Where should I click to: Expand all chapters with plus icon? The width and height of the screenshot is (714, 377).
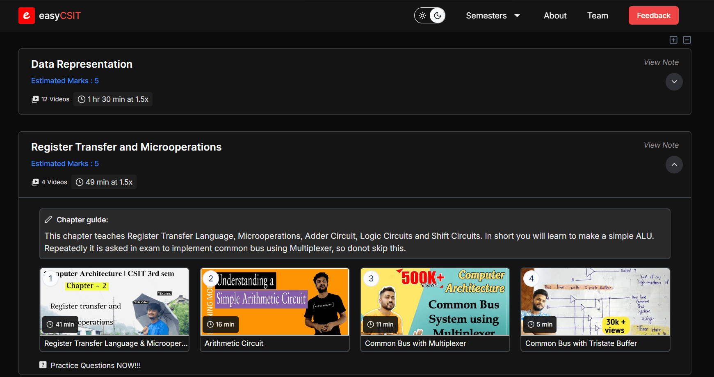pos(673,40)
